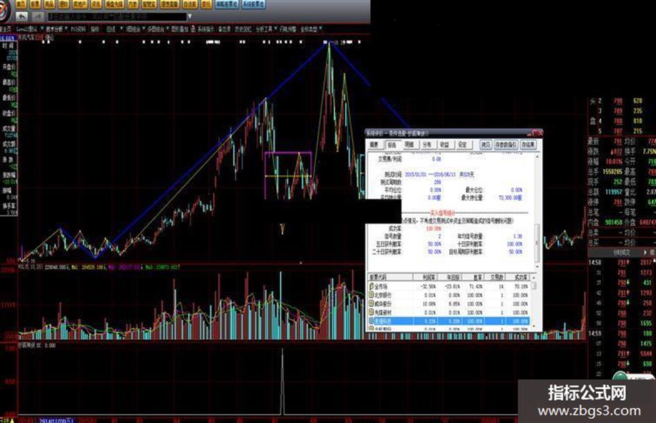
Task: Click the results table vertical scrollbar thumb
Action: click(x=534, y=285)
